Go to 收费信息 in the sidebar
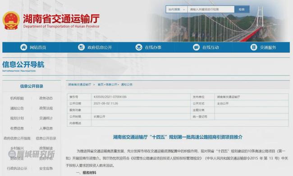Viewport: 293px width, 176px height. (x=17, y=128)
